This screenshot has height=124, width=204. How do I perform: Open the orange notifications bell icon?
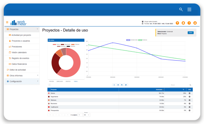coord(183,23)
